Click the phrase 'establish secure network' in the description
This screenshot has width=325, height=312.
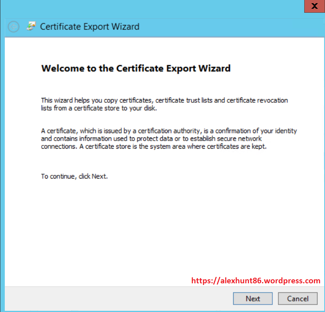click(225, 139)
